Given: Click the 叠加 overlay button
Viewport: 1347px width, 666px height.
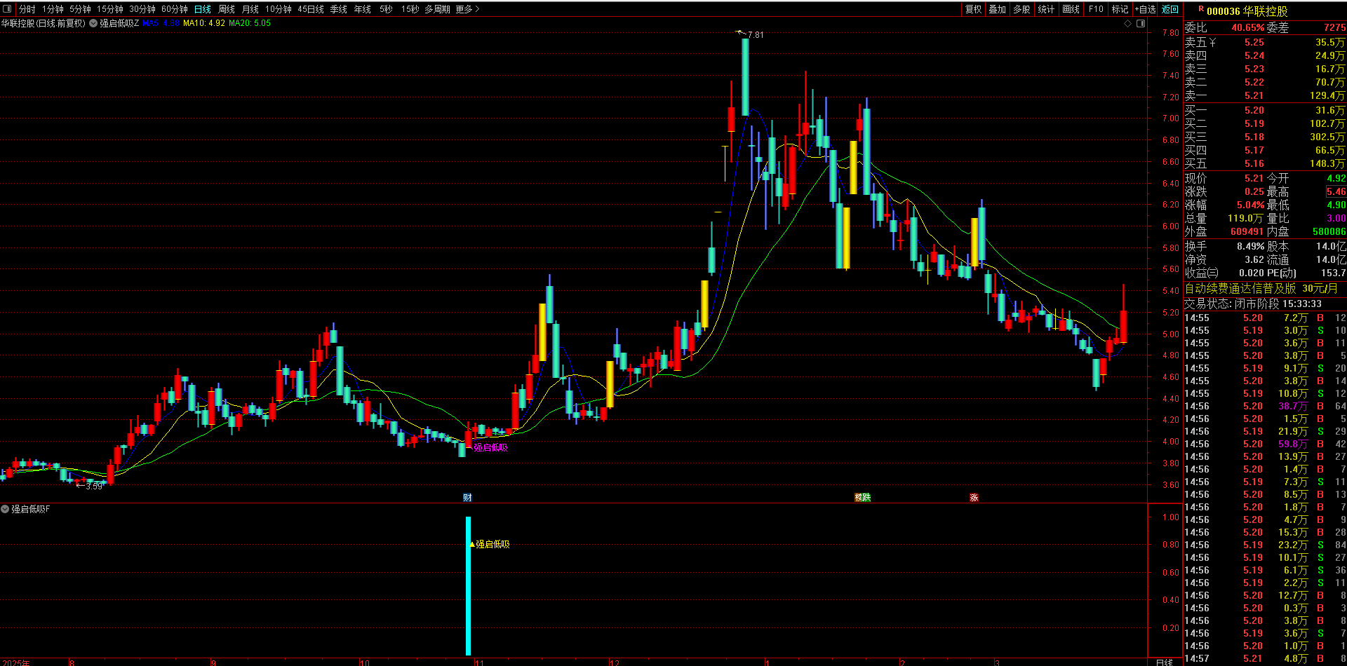Looking at the screenshot, I should pos(997,9).
